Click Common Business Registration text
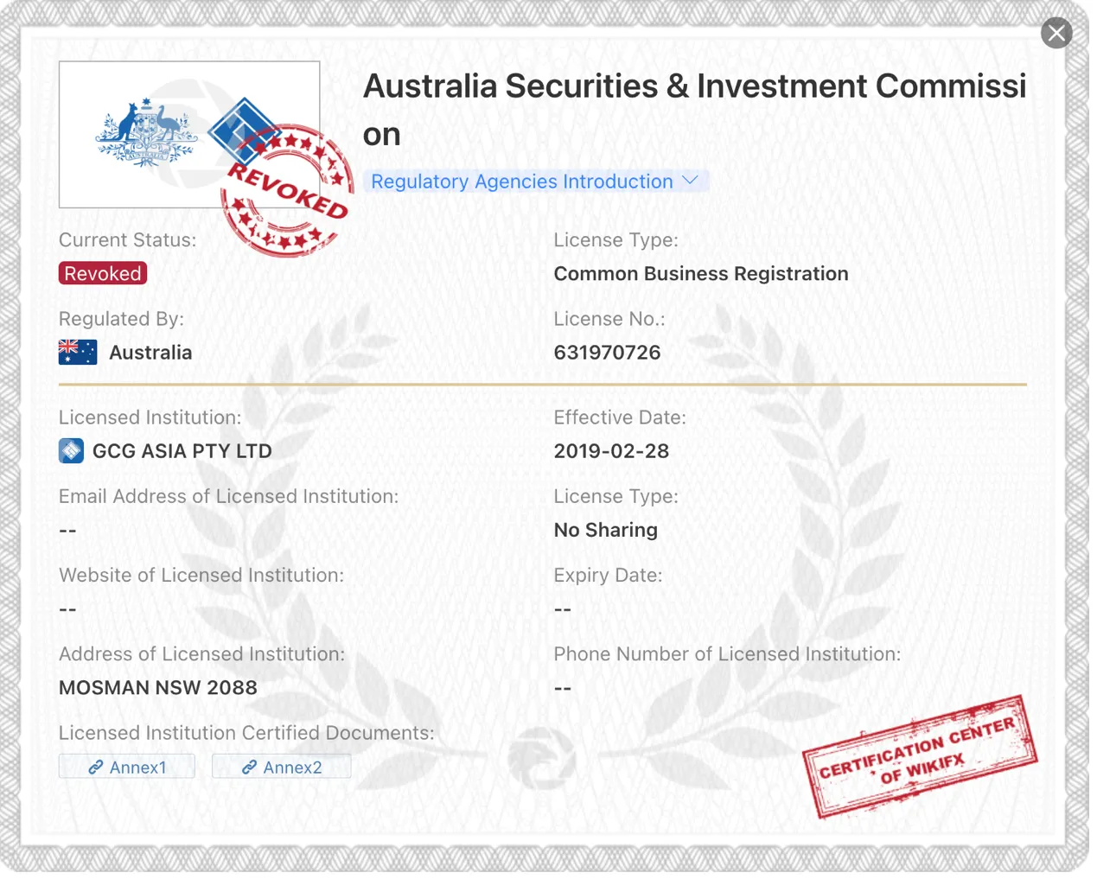Screen dimensions: 1097x879 (701, 274)
